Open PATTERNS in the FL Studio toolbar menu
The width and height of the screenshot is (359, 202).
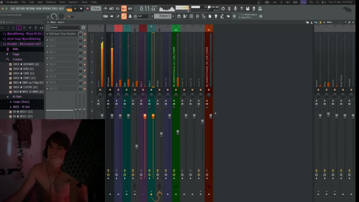click(30, 9)
